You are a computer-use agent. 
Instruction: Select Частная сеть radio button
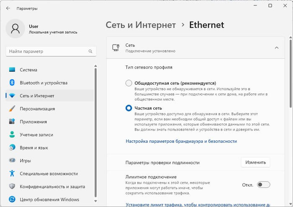[129, 108]
